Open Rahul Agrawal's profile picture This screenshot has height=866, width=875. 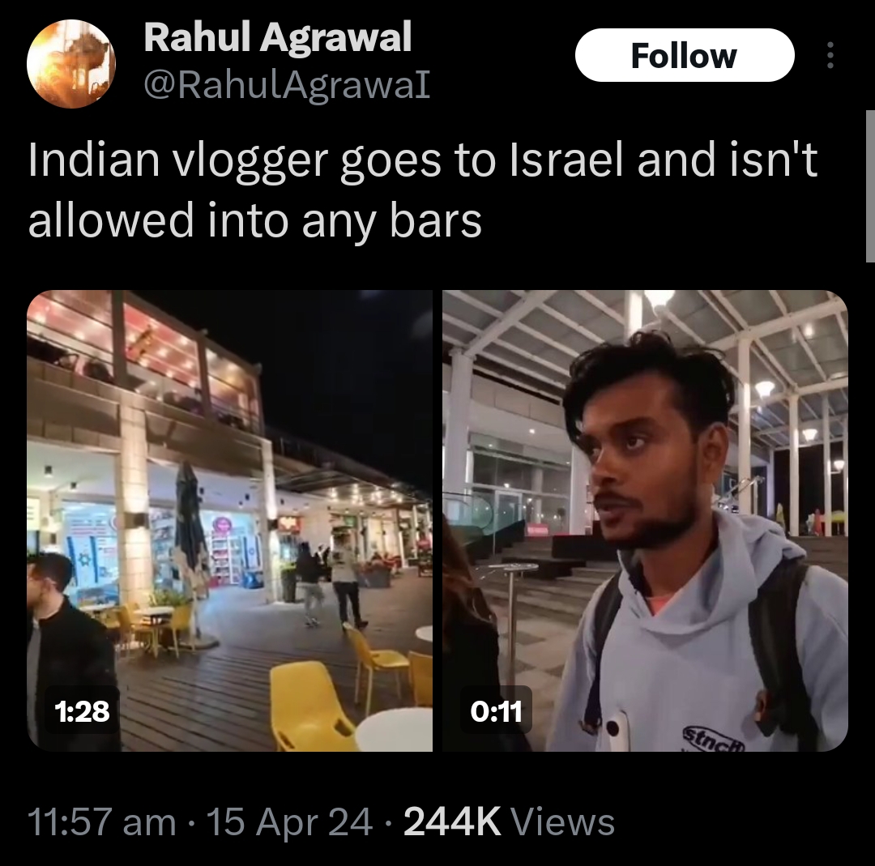pyautogui.click(x=70, y=63)
